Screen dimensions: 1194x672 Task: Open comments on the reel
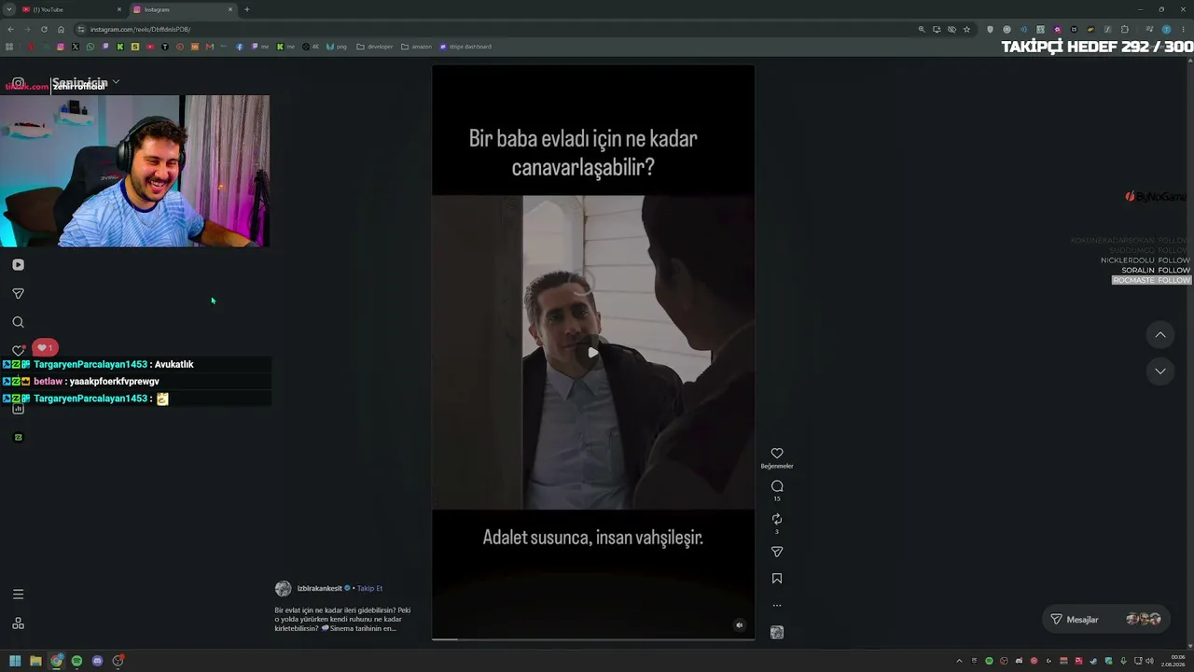(777, 486)
